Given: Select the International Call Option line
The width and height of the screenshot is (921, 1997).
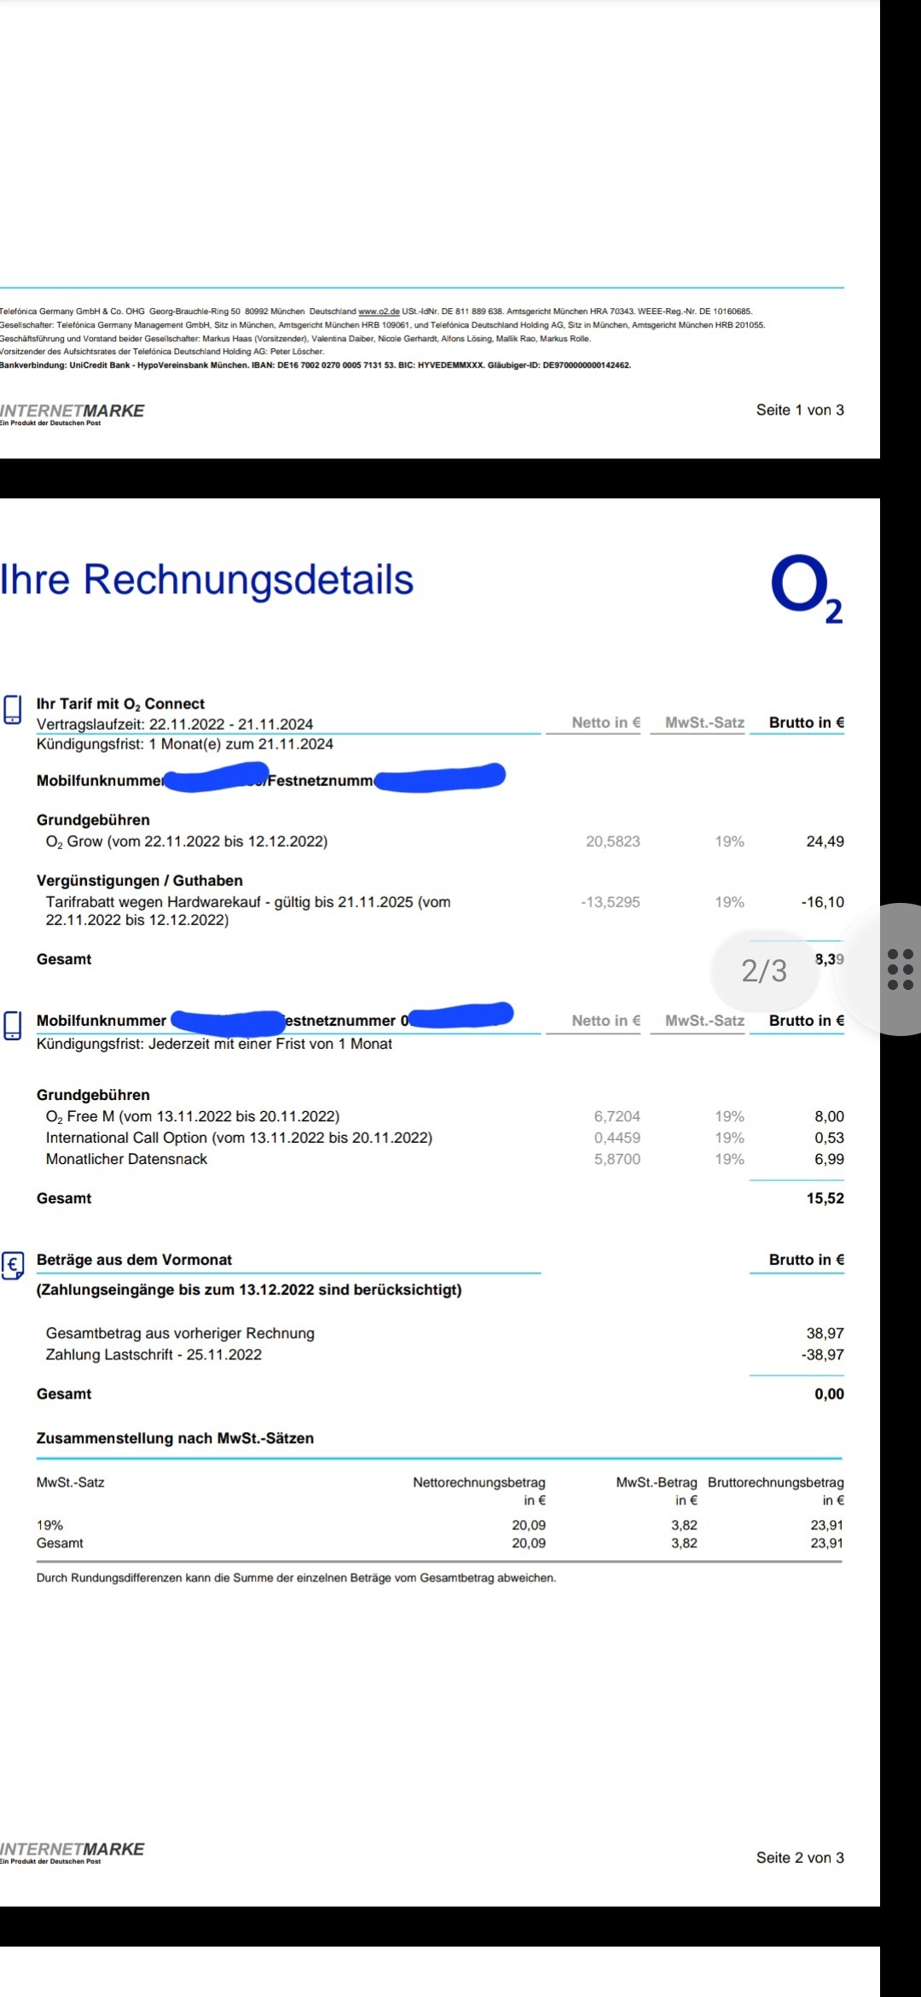Looking at the screenshot, I should click(x=239, y=1138).
